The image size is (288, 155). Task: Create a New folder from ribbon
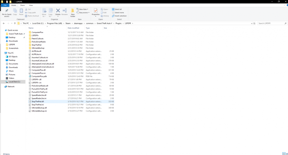(x=73, y=13)
